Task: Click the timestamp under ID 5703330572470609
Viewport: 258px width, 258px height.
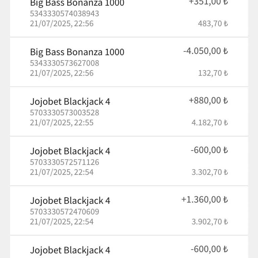Action: (x=61, y=222)
